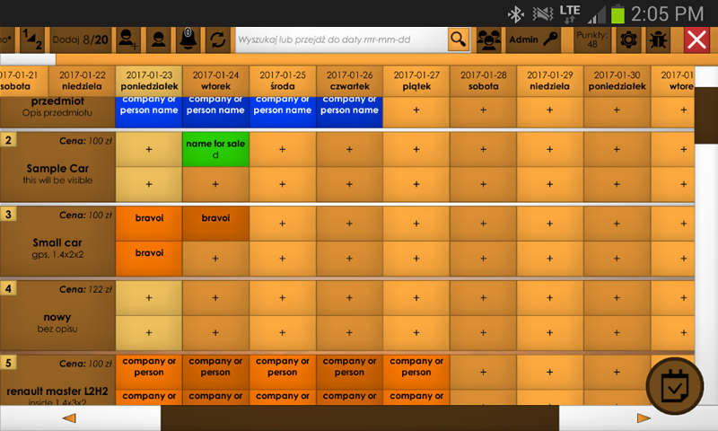
Task: Open renault 'company or person' top booking on 2017-01-23
Action: tap(149, 372)
